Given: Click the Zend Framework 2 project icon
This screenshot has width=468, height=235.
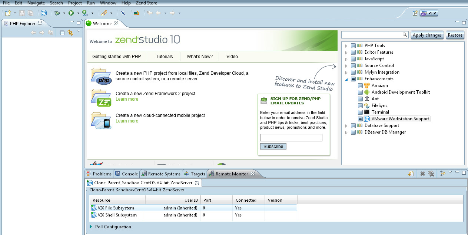Looking at the screenshot, I should (x=101, y=98).
